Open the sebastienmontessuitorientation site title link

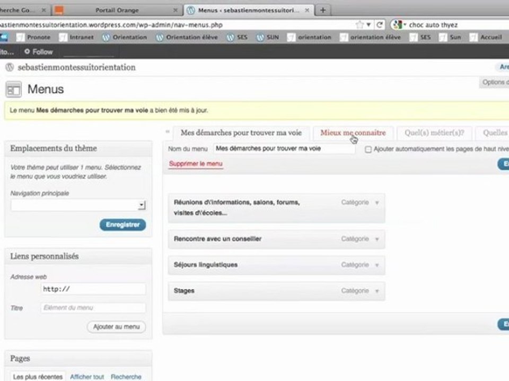tap(76, 67)
